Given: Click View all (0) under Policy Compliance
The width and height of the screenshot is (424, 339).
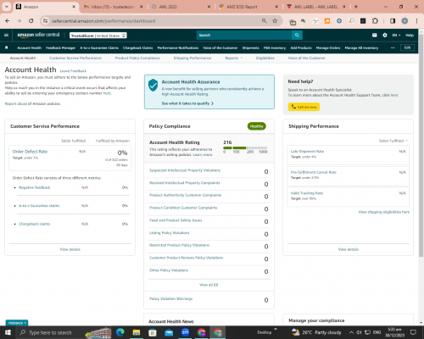Looking at the screenshot, I should tap(209, 285).
